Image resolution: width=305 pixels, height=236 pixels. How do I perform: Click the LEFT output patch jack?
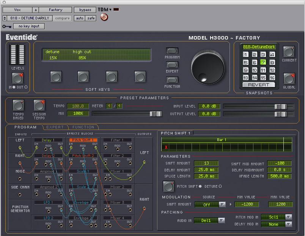coord(144,162)
